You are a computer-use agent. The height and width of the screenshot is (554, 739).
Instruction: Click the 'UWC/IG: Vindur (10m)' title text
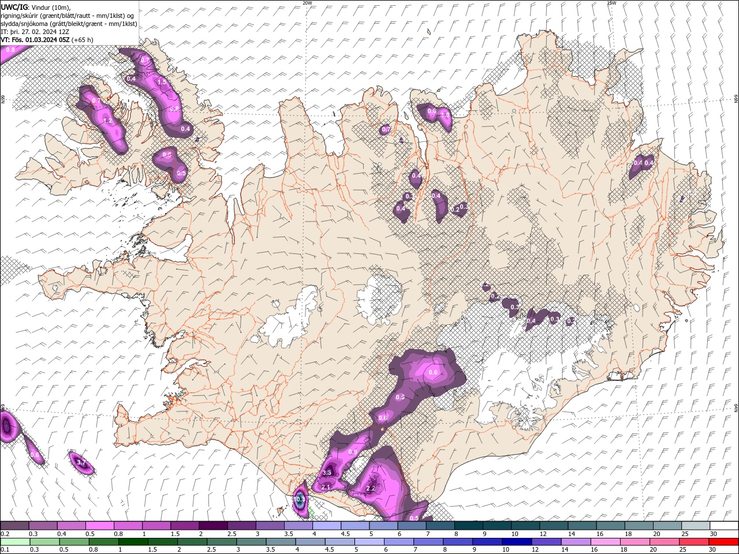36,7
